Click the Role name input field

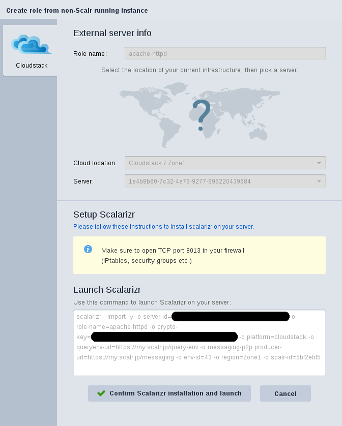point(225,53)
